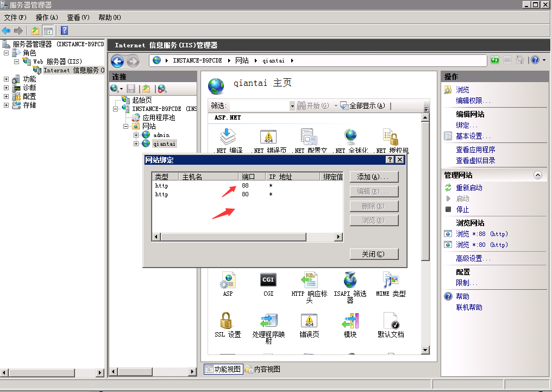
Task: Open the SSL 设置 icon
Action: pos(228,321)
